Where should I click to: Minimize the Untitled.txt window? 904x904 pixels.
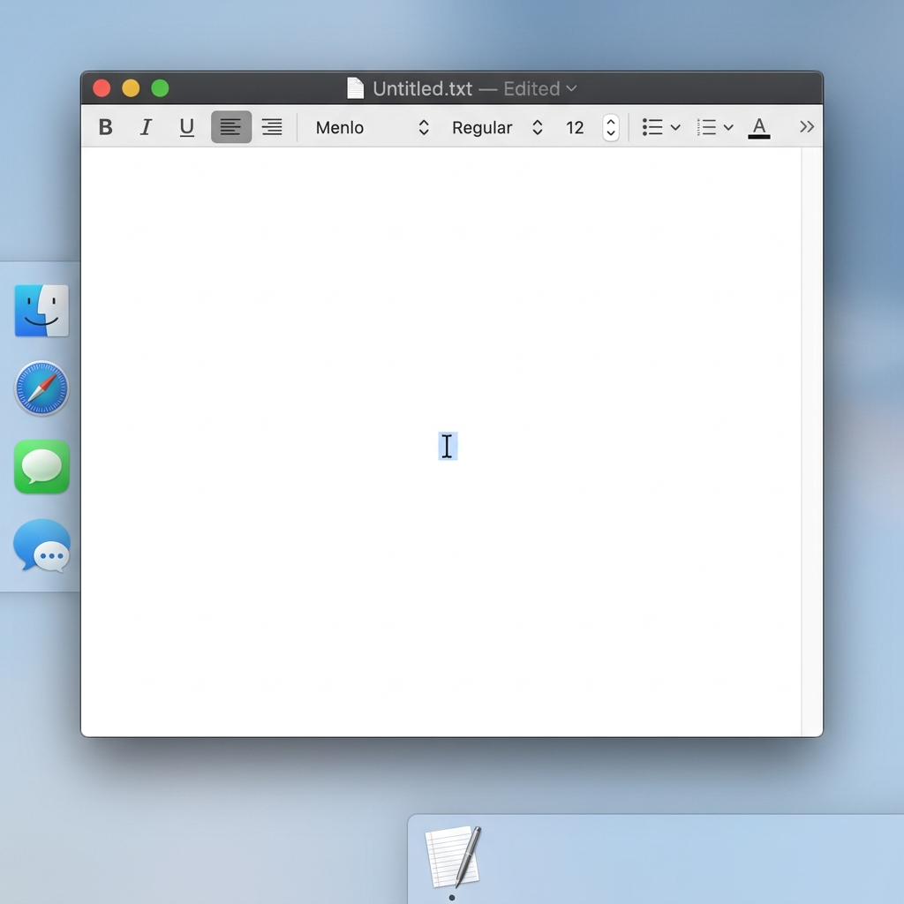(131, 88)
